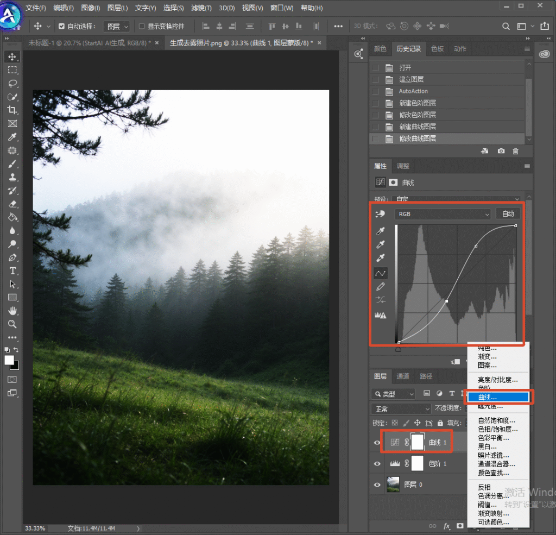Select the Rectangular Marquee tool
The image size is (556, 535).
(x=12, y=70)
